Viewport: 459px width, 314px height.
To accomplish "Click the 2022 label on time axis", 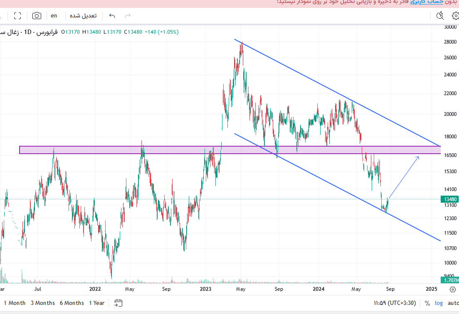I will coord(95,289).
